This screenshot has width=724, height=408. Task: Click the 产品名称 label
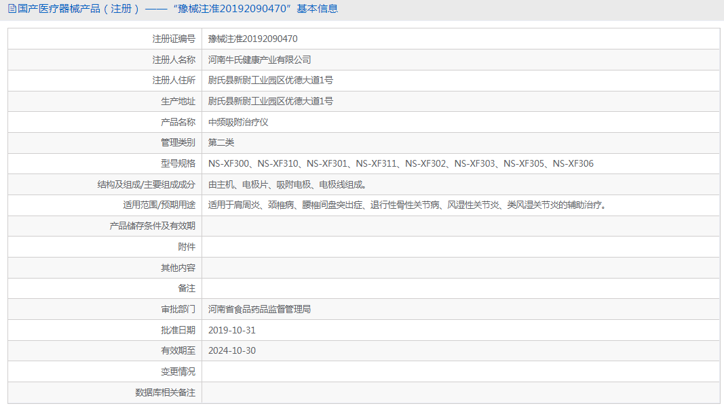[x=178, y=122]
